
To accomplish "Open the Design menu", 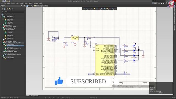I will pos(21,3).
